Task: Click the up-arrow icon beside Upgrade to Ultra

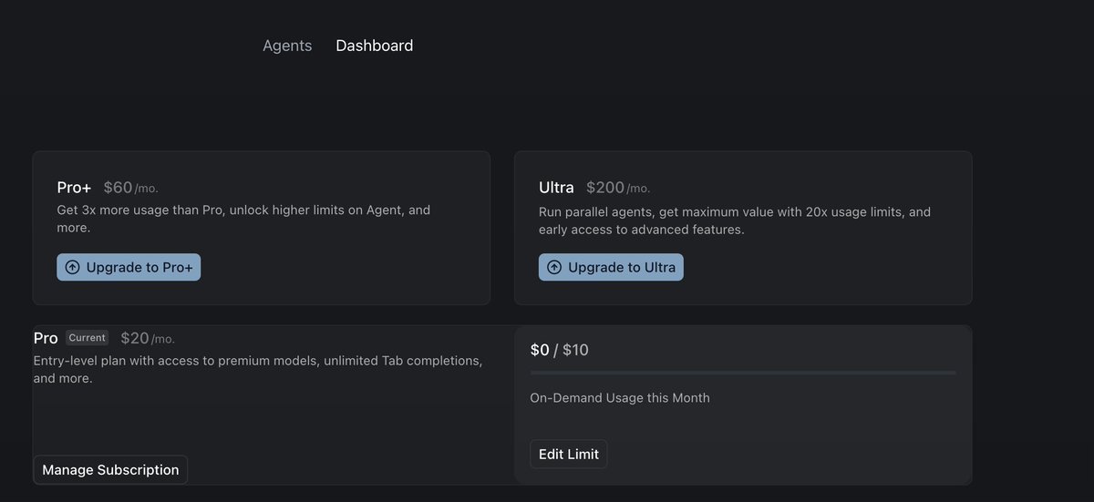Action: [554, 268]
